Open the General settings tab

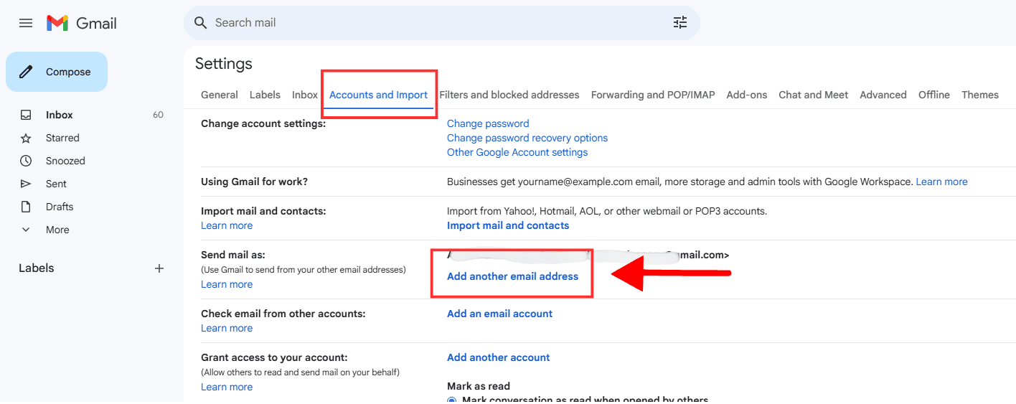220,95
